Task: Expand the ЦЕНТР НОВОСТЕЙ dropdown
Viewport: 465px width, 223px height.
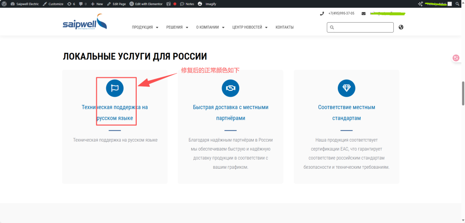Action: click(250, 27)
